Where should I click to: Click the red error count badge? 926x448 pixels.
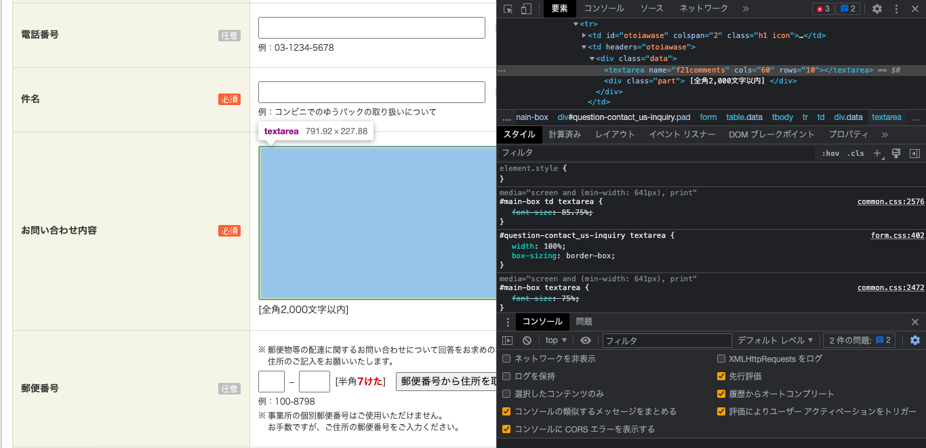(824, 8)
